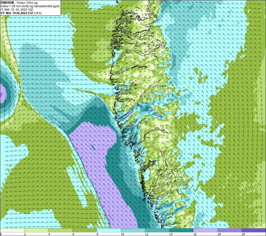
Task: Click the 2–4 m/s light green legend swatch
Action: (x=36, y=230)
